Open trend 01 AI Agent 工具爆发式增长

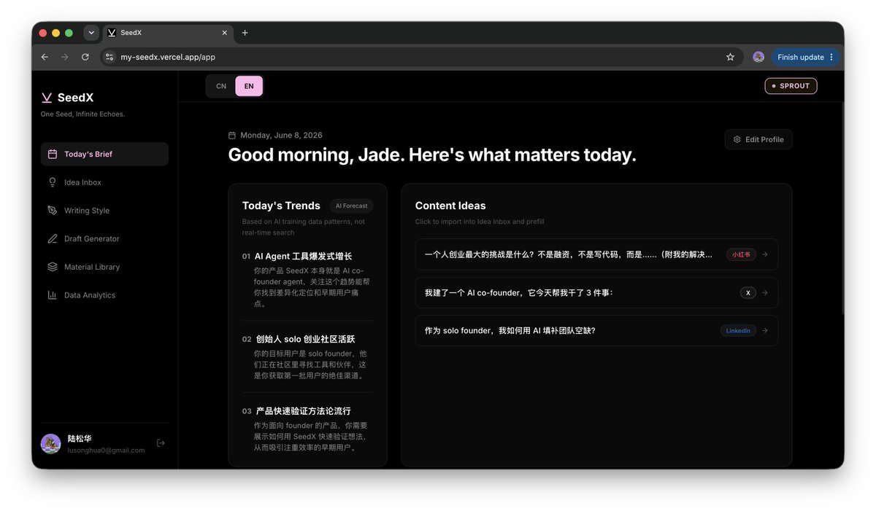tap(307, 280)
